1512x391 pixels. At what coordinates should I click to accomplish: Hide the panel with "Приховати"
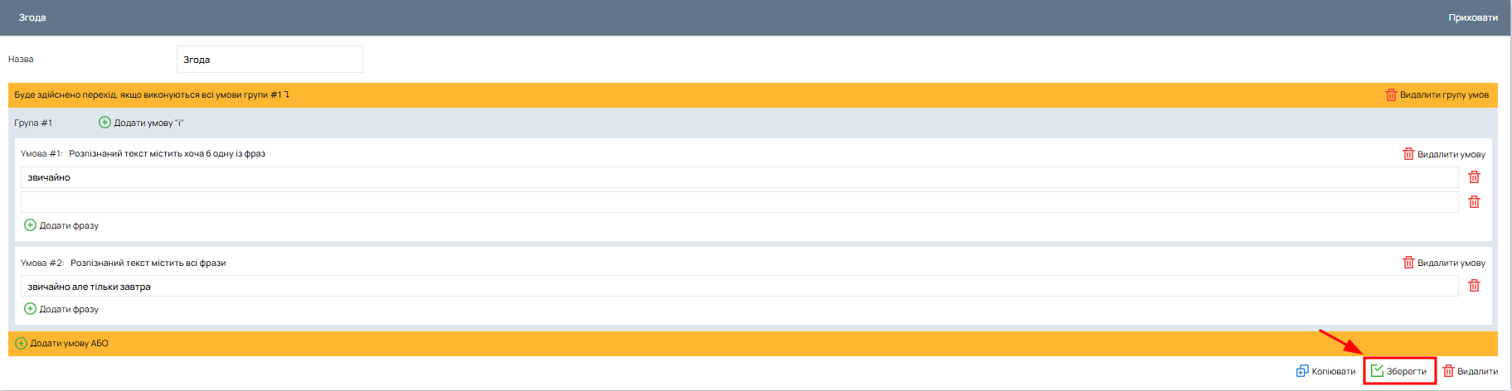(x=1472, y=17)
